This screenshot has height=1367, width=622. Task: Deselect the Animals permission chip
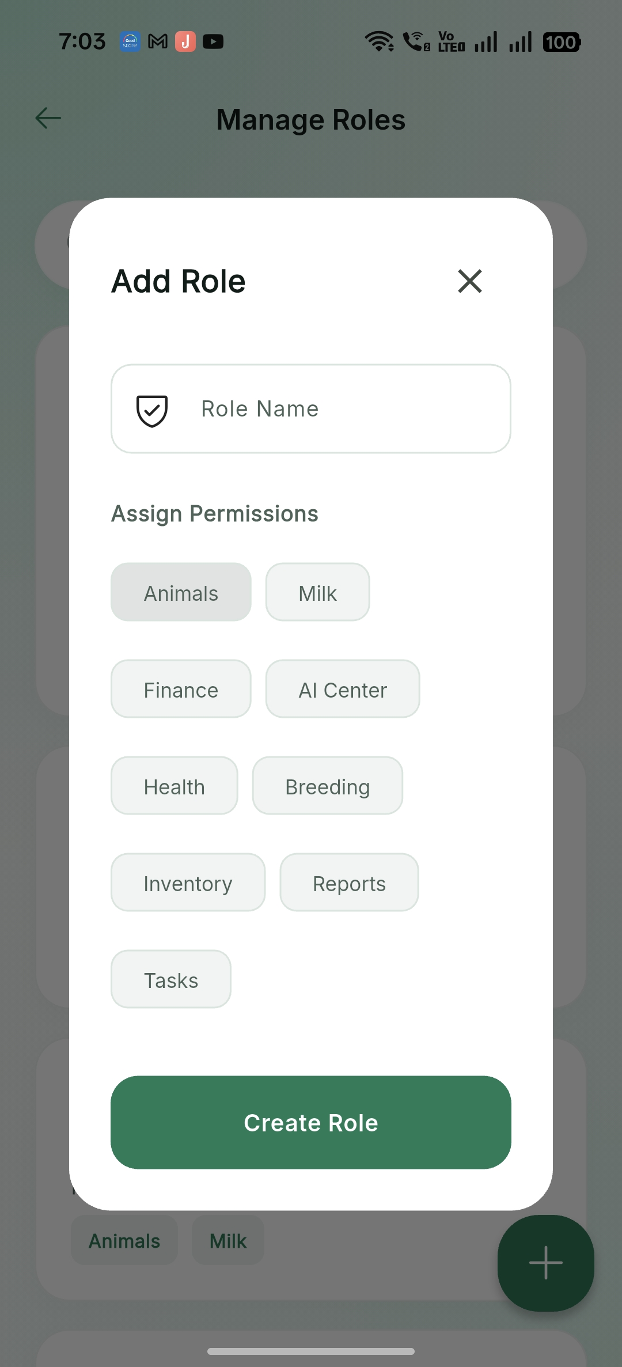tap(181, 592)
